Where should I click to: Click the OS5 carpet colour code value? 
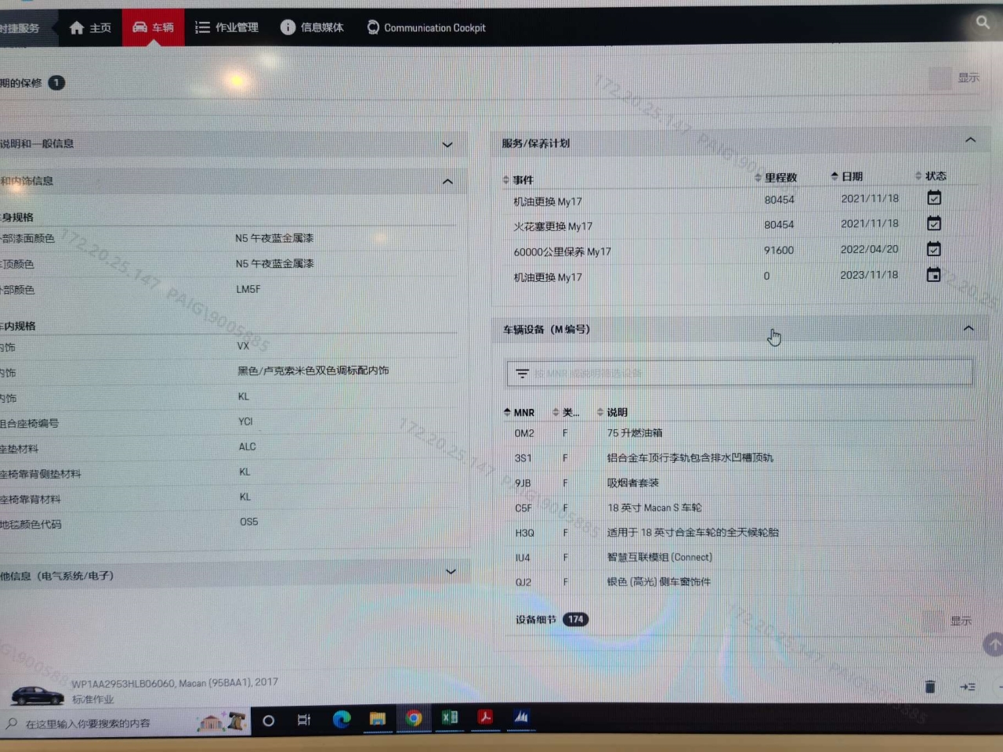point(249,522)
